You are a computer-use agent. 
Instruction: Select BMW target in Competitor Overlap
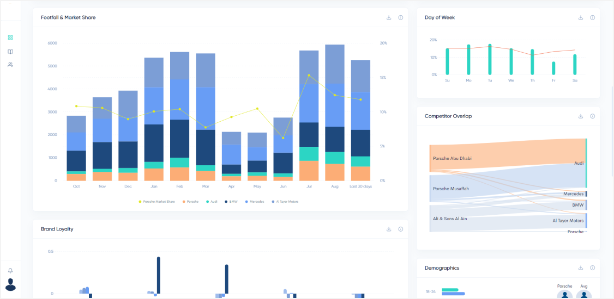[x=586, y=205]
